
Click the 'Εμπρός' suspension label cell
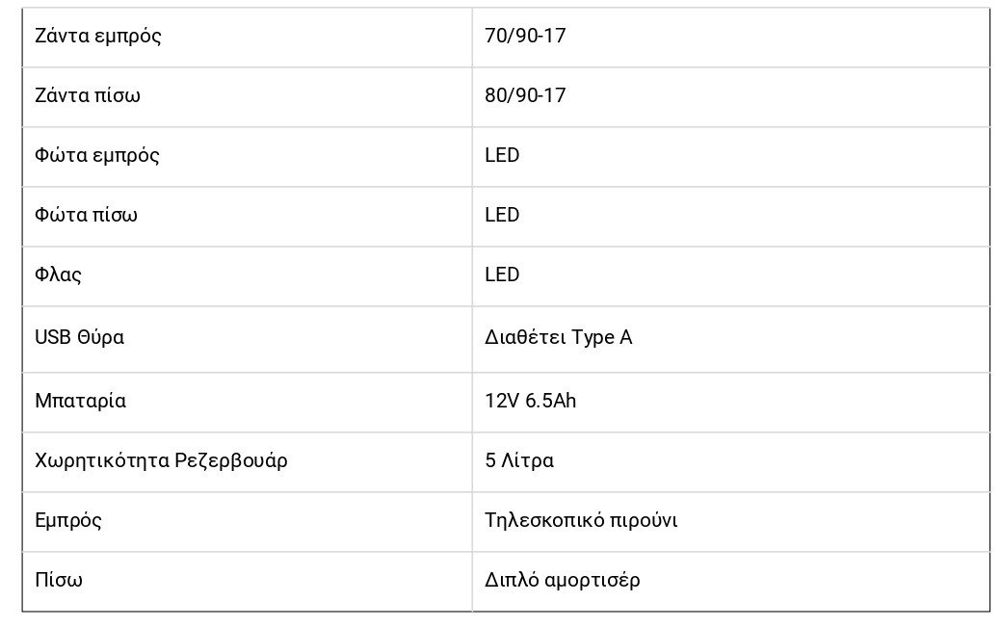point(68,520)
